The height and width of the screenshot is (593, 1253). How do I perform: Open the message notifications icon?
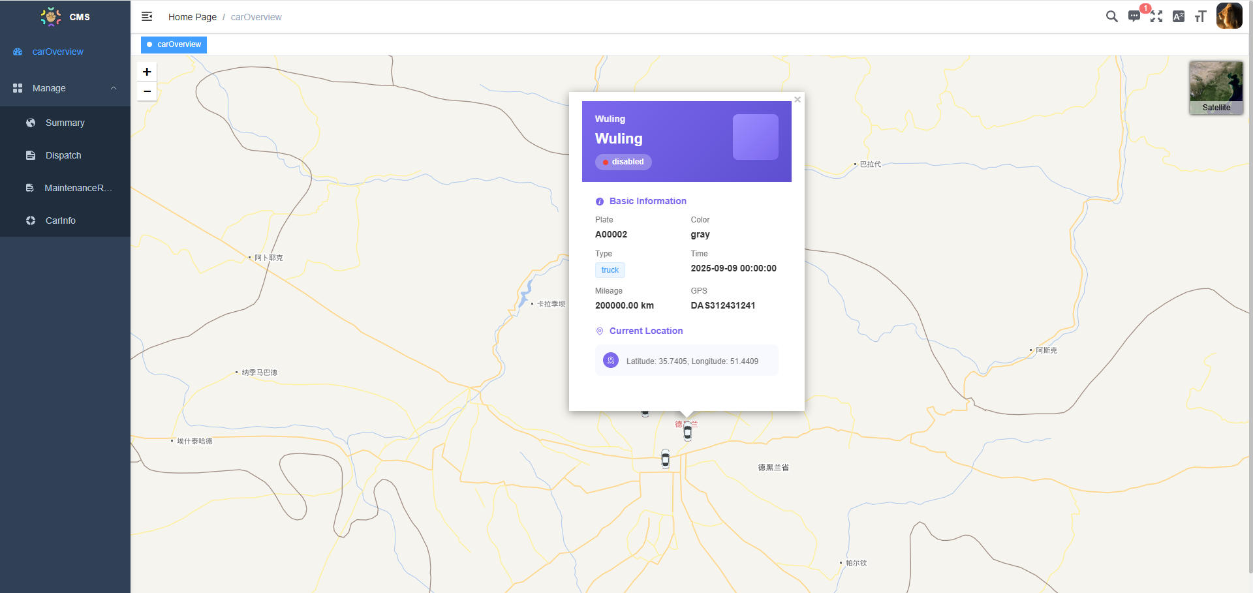pyautogui.click(x=1134, y=16)
